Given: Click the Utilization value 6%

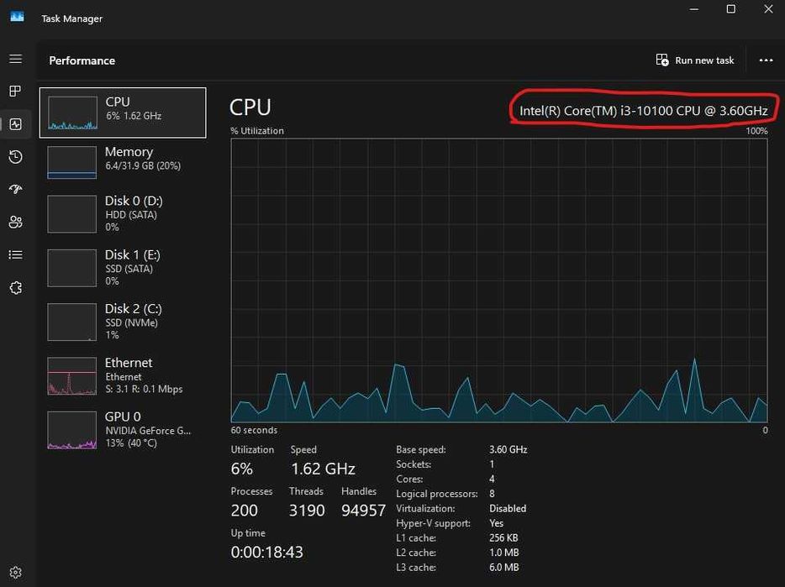Looking at the screenshot, I should pyautogui.click(x=242, y=469).
